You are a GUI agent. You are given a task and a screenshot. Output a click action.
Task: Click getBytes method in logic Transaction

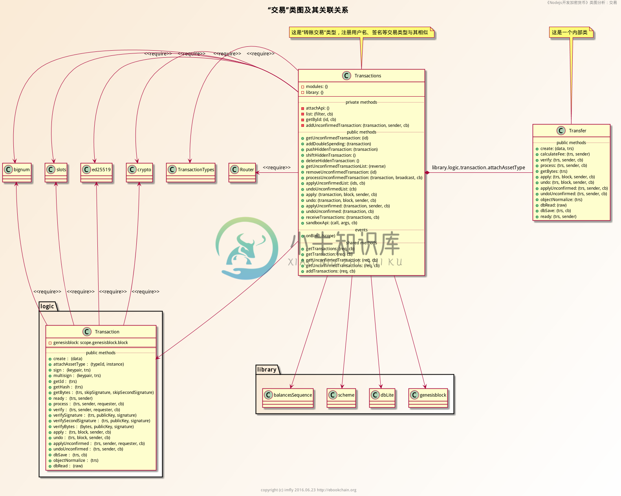click(104, 393)
